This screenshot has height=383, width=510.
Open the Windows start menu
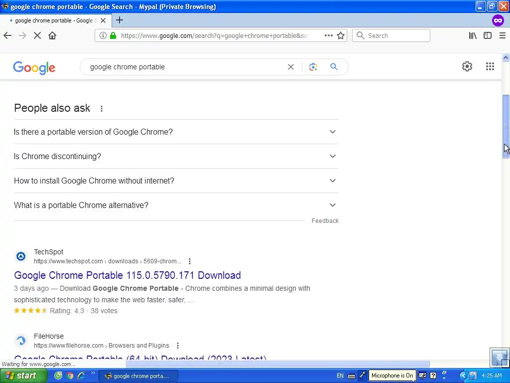click(x=23, y=376)
